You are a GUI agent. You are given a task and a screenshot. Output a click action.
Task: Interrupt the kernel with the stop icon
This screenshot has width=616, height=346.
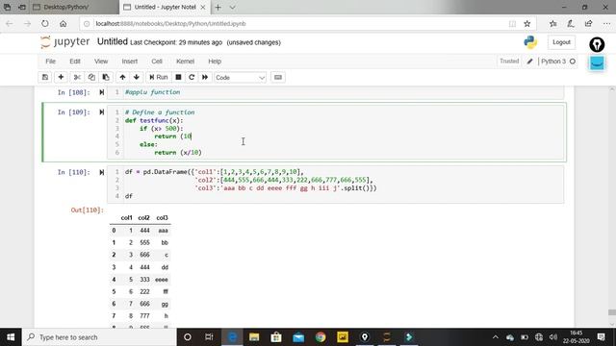tap(178, 77)
